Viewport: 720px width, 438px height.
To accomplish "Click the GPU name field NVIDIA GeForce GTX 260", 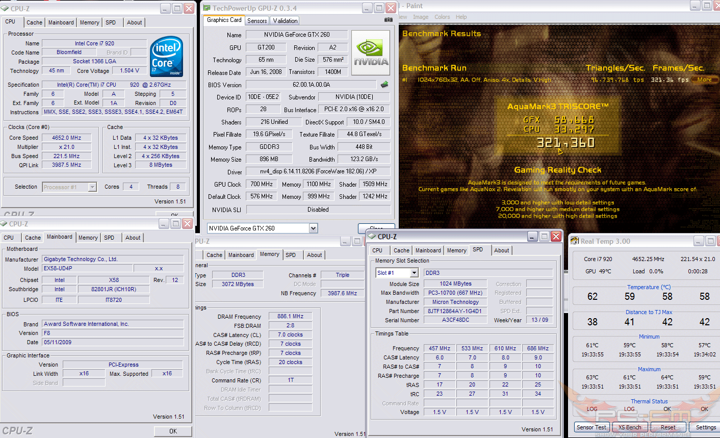I will pos(297,35).
